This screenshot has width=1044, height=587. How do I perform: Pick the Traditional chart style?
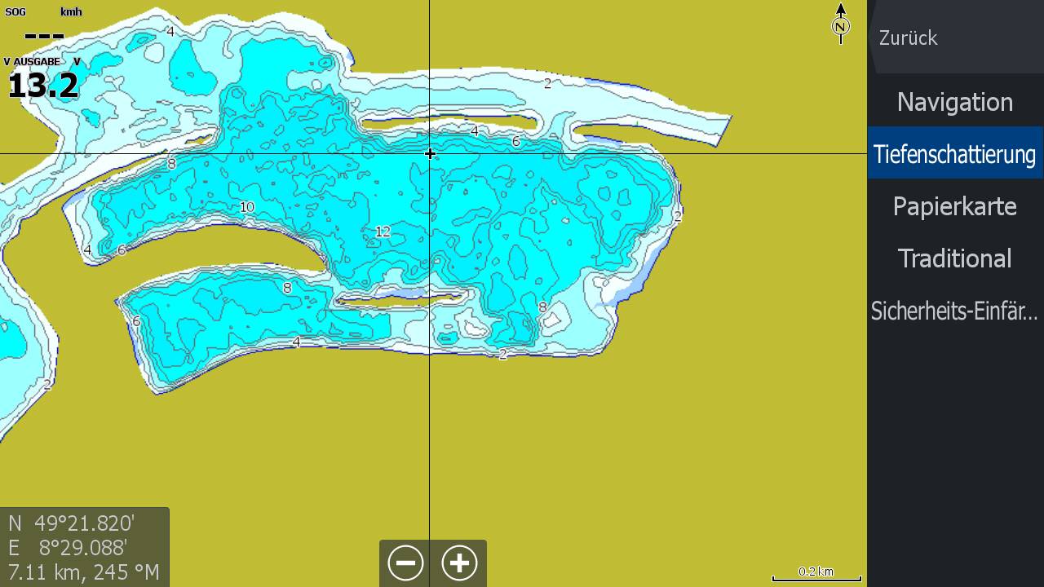tap(954, 258)
